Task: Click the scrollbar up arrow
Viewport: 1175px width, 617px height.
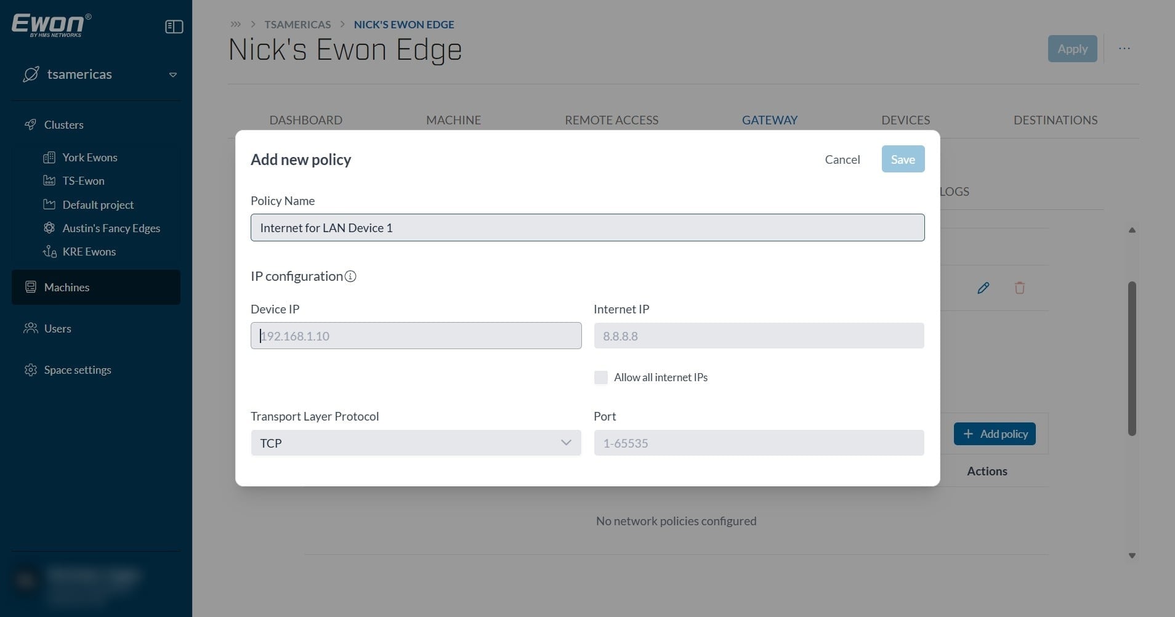Action: point(1132,230)
